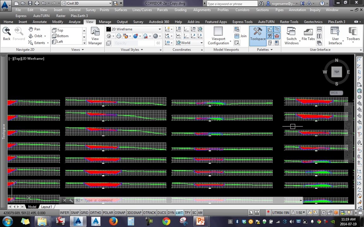Viewport: 364px width, 227px height.
Task: Open the Civil 3D application menu button
Action: [x=6, y=6]
